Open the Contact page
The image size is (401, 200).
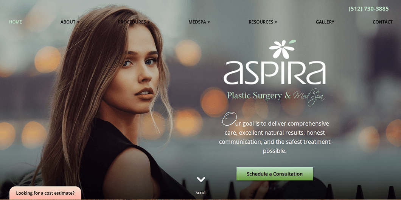(382, 22)
